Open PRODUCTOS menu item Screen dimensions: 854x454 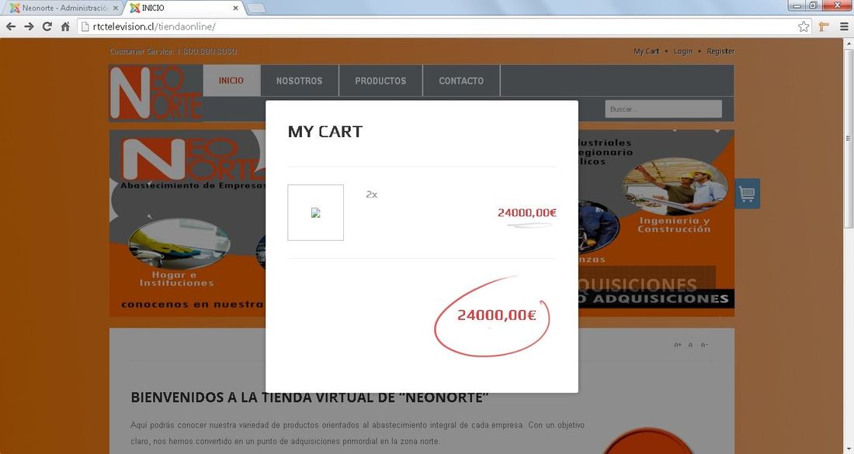click(380, 81)
